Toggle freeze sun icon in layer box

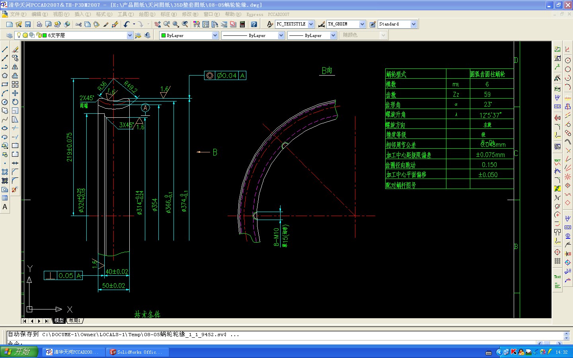25,35
